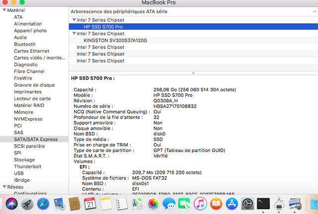Open iTunes music note icon
This screenshot has width=318, height=214.
point(200,204)
